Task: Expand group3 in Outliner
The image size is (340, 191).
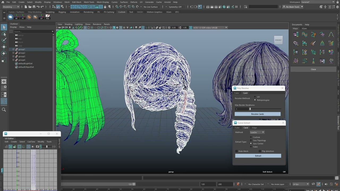Action: click(x=13, y=56)
